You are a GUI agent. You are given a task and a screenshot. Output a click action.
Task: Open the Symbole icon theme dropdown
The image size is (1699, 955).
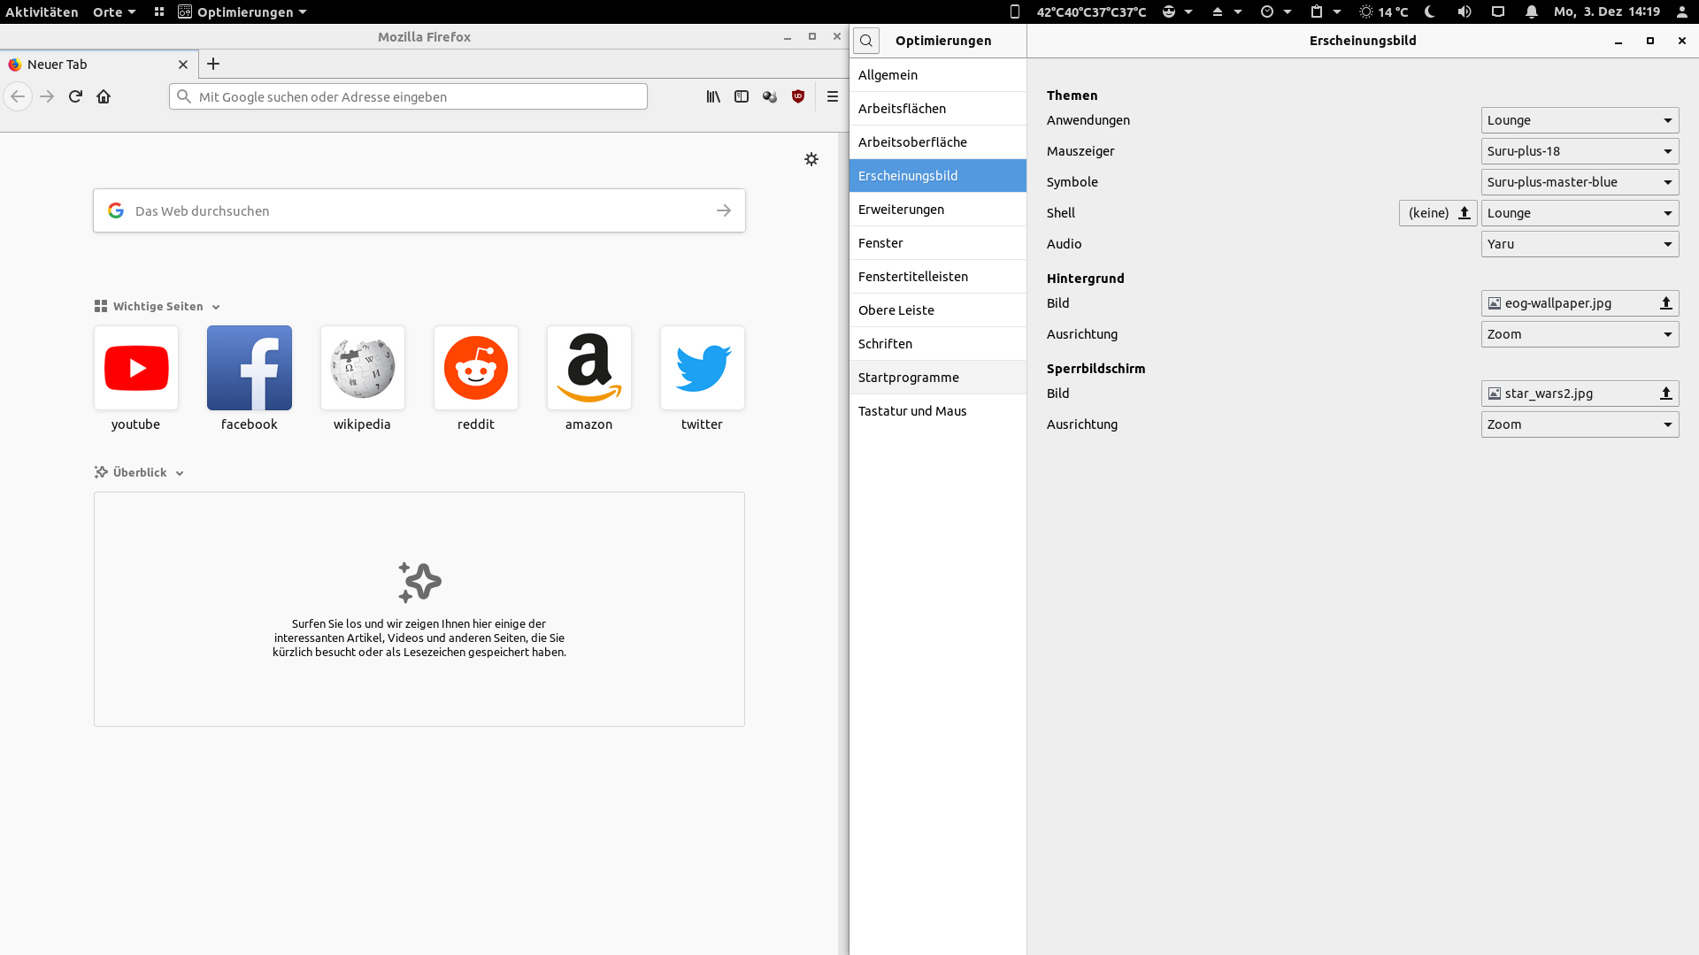coord(1580,182)
